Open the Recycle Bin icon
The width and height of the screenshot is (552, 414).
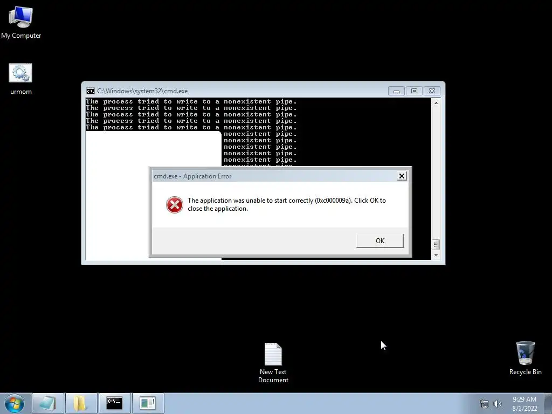tap(525, 358)
